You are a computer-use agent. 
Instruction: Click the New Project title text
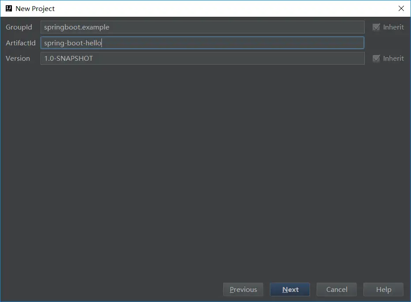click(35, 9)
